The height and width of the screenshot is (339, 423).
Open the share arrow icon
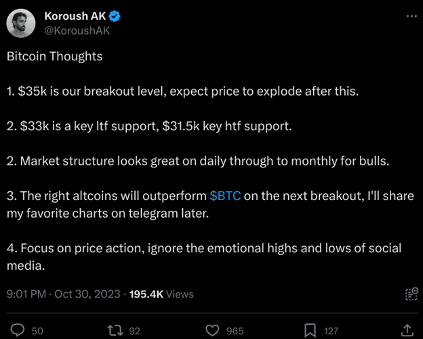407,330
